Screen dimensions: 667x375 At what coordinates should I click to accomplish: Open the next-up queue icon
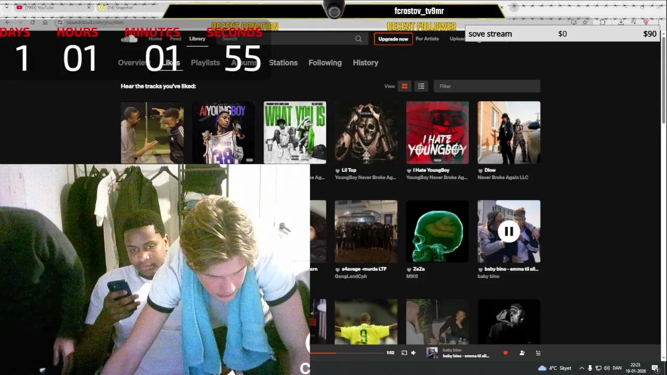[x=538, y=353]
